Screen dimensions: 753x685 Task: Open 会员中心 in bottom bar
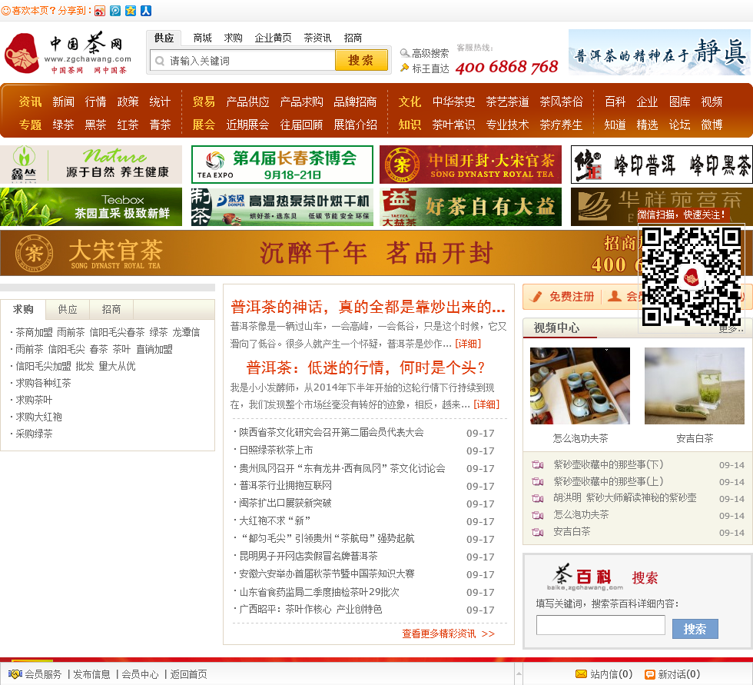tap(140, 674)
